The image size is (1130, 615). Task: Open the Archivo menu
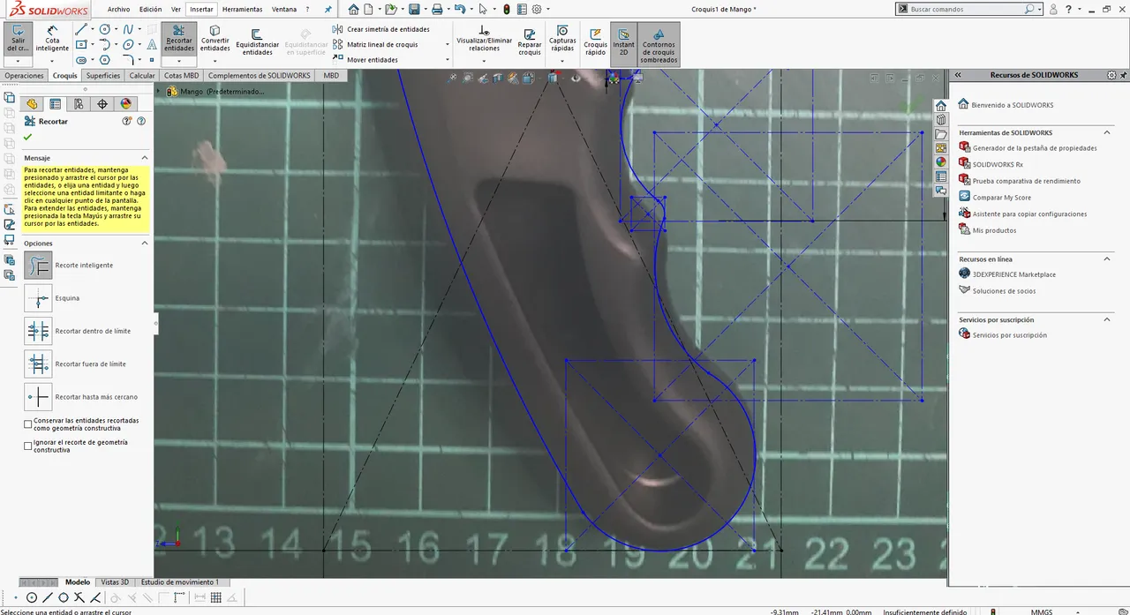point(118,9)
